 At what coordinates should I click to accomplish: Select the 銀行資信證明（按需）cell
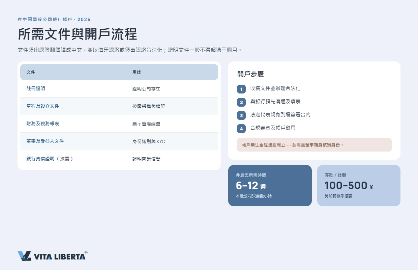[x=50, y=159]
